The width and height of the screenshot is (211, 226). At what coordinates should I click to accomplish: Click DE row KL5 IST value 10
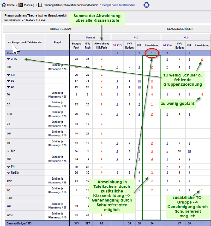139,81
